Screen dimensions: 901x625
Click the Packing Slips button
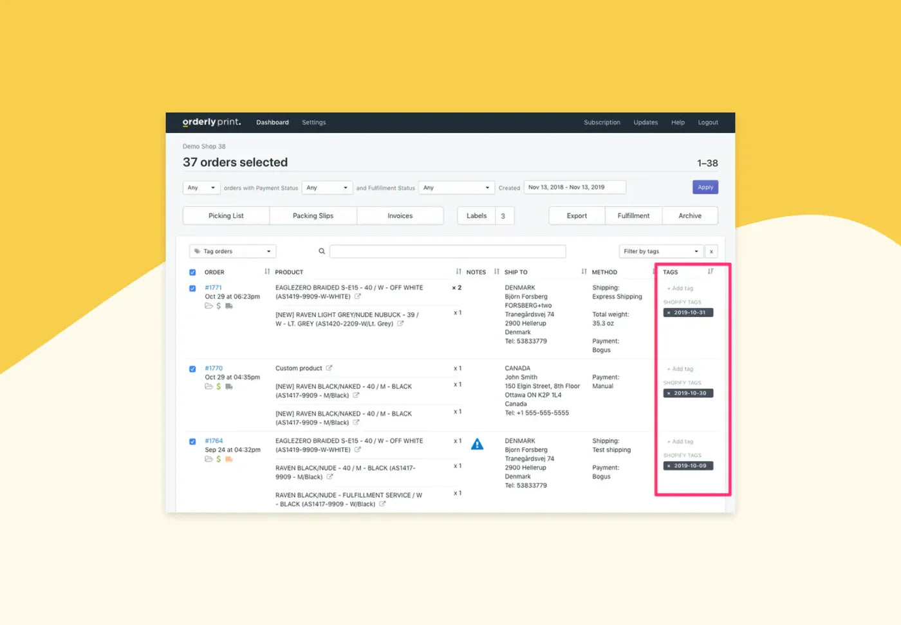[313, 216]
